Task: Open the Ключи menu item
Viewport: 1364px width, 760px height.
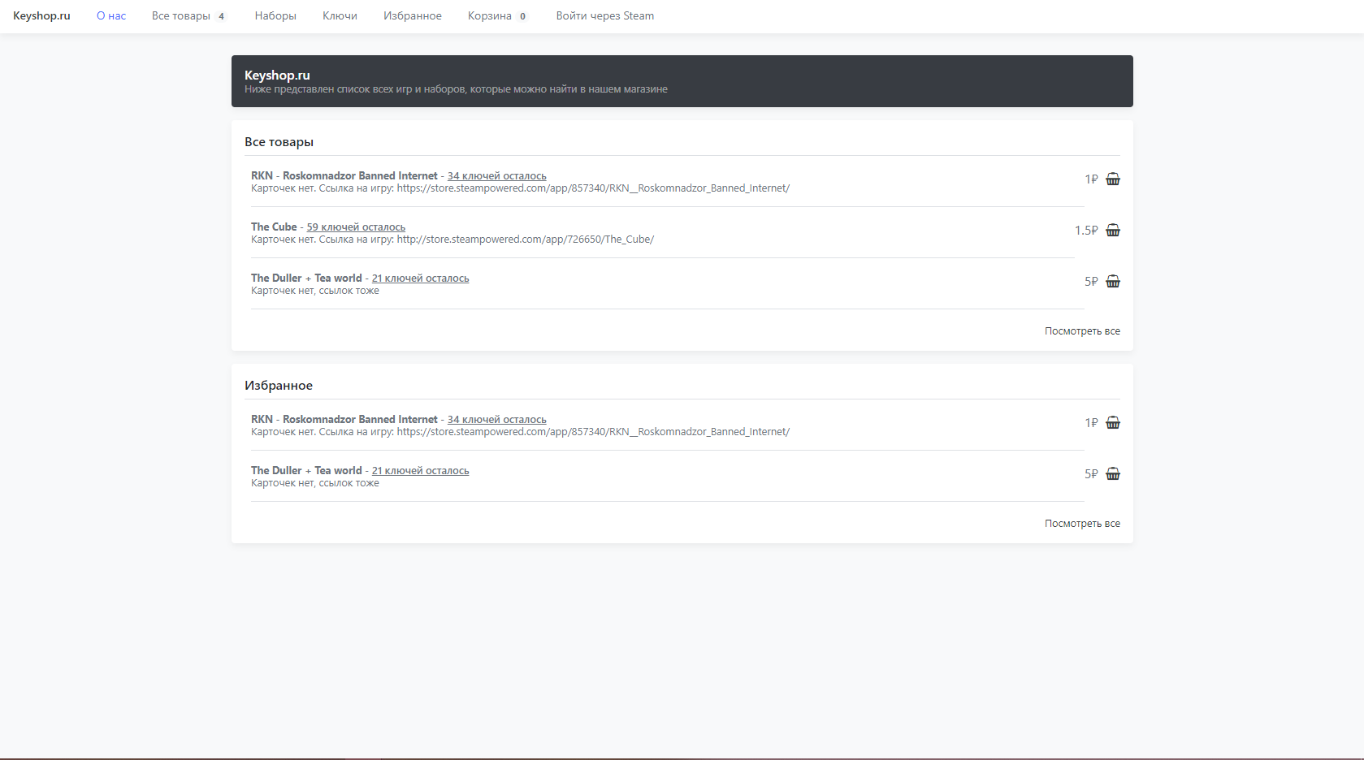Action: click(x=340, y=16)
